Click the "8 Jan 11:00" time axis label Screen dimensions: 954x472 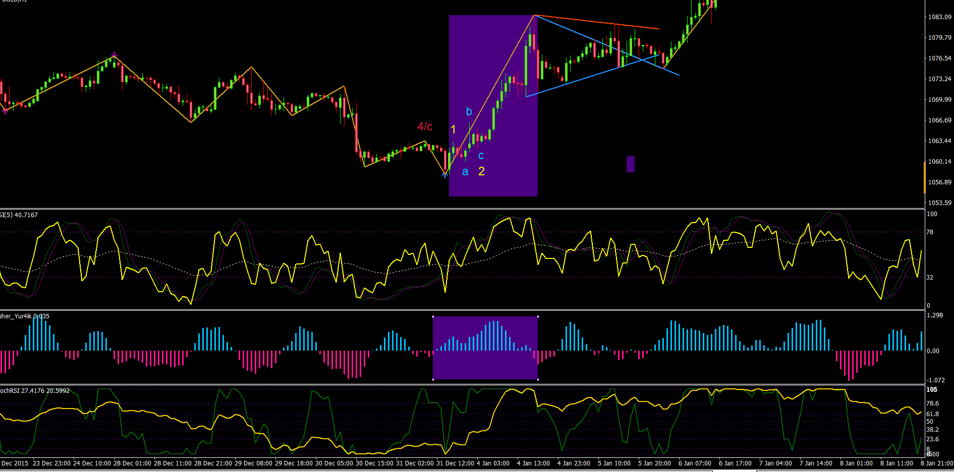(x=896, y=463)
